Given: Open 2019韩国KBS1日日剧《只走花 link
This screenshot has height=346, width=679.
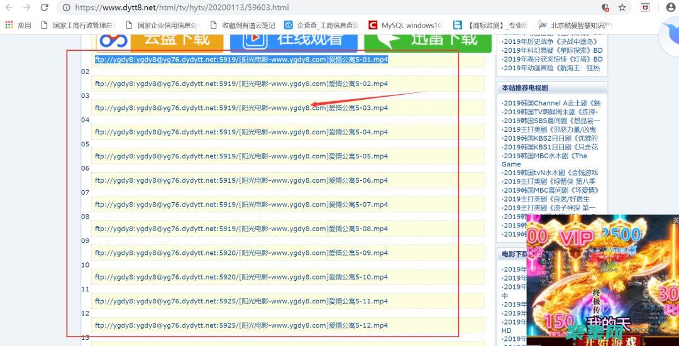Looking at the screenshot, I should pyautogui.click(x=551, y=147).
